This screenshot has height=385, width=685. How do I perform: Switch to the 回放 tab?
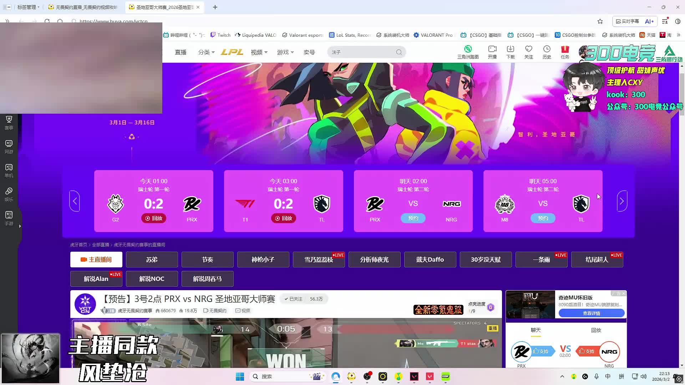point(596,330)
